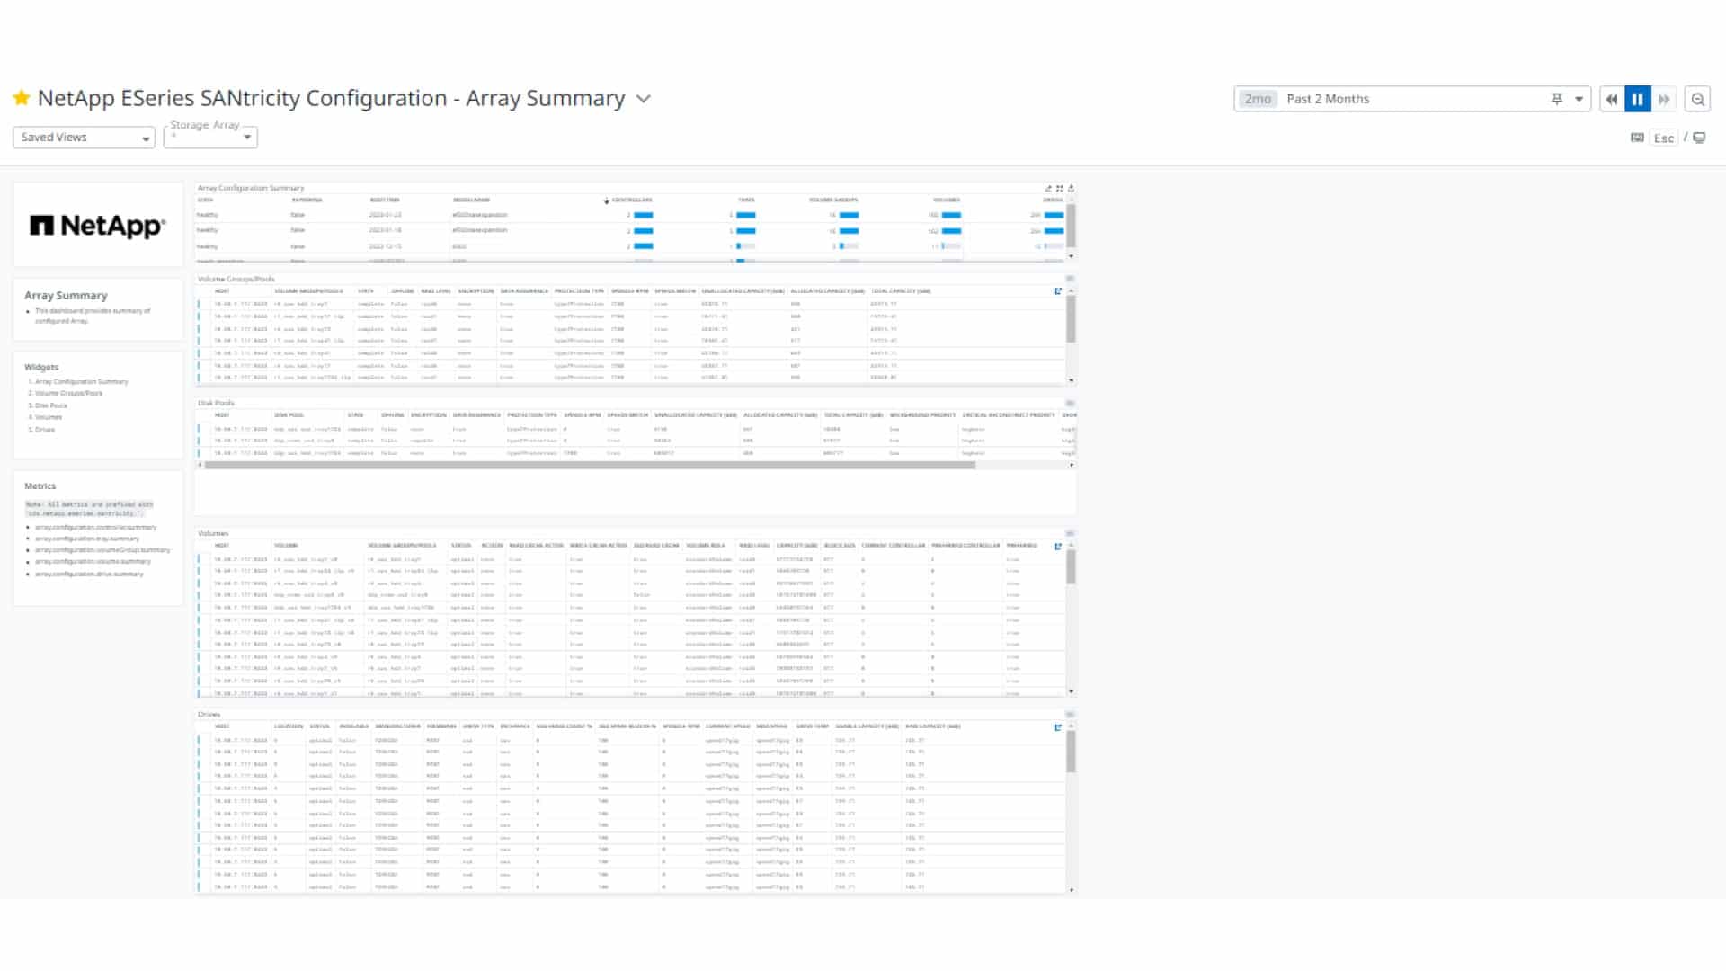Click array.configuration.tray.summary metric text

(x=87, y=539)
